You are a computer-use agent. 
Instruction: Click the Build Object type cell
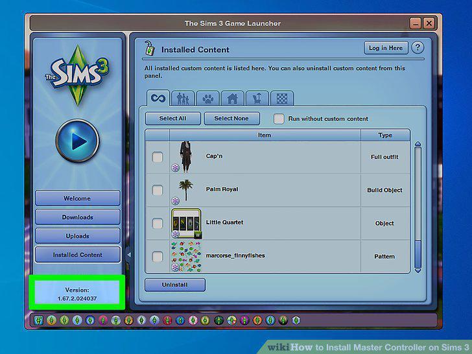pos(384,190)
